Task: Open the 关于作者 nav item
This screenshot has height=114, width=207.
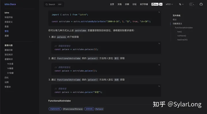Action: [x=144, y=4]
